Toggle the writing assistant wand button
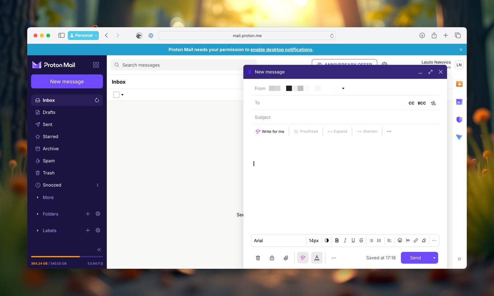Viewport: 494px width, 296px height. (x=303, y=258)
